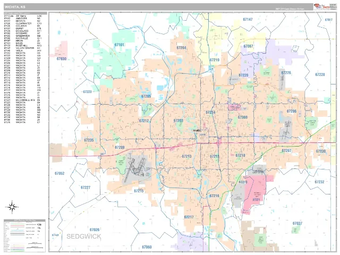Viewport: 340px width, 255px height.
Task: Select ZIP label 67209 on the map
Action: pyautogui.click(x=120, y=148)
